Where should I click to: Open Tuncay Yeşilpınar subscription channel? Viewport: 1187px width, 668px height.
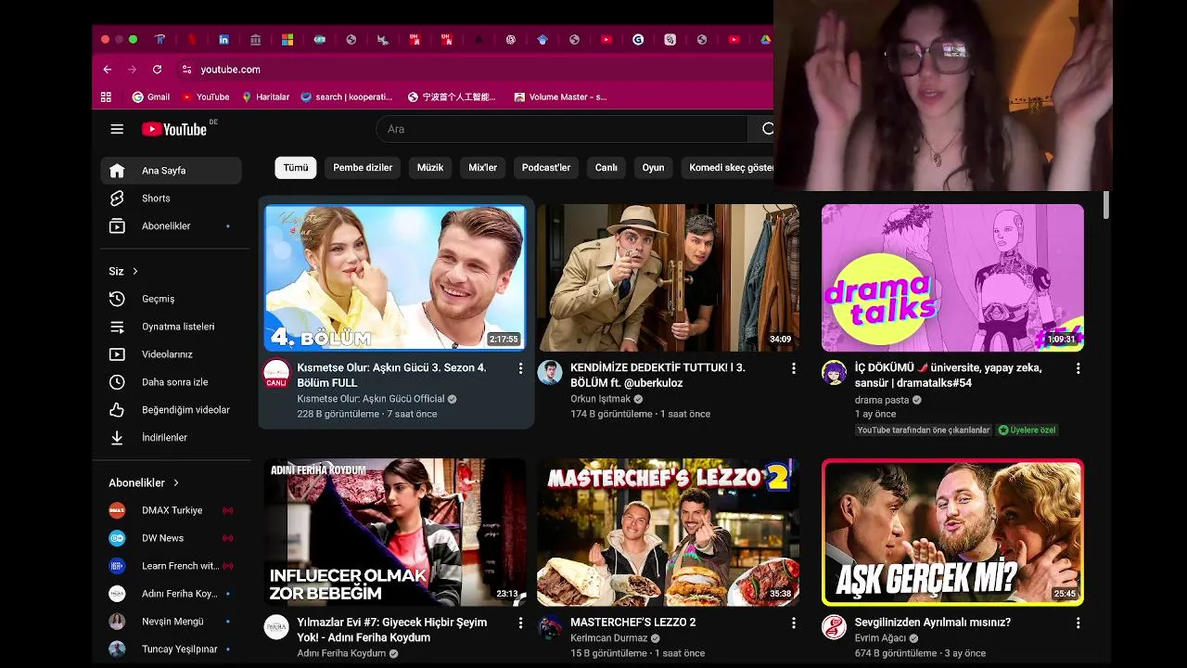click(172, 649)
